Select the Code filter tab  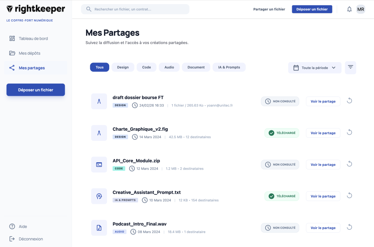coord(146,67)
